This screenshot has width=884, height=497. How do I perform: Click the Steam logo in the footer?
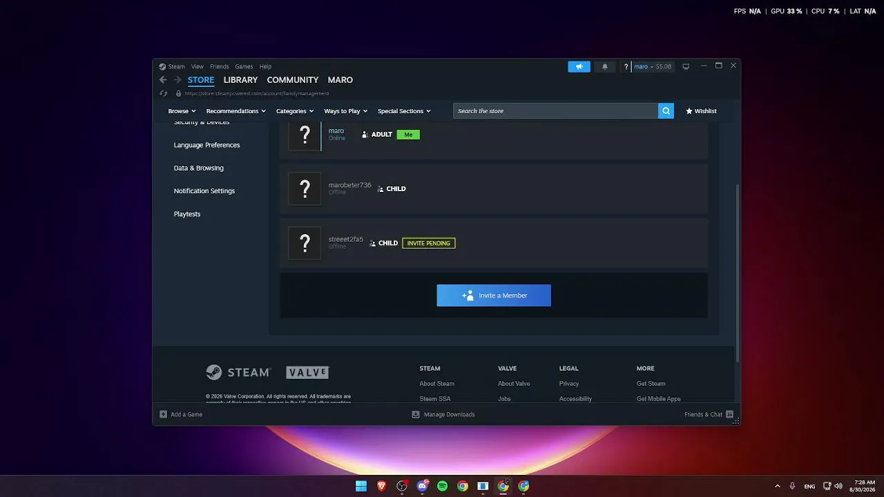point(238,372)
